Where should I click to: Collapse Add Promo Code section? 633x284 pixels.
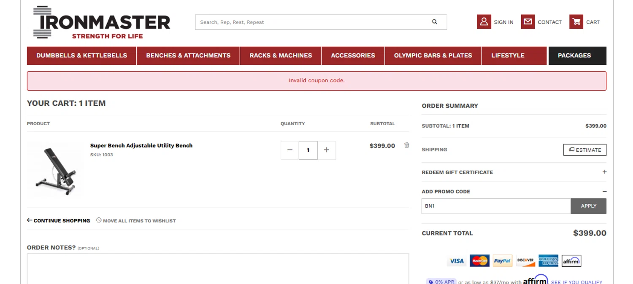click(604, 191)
